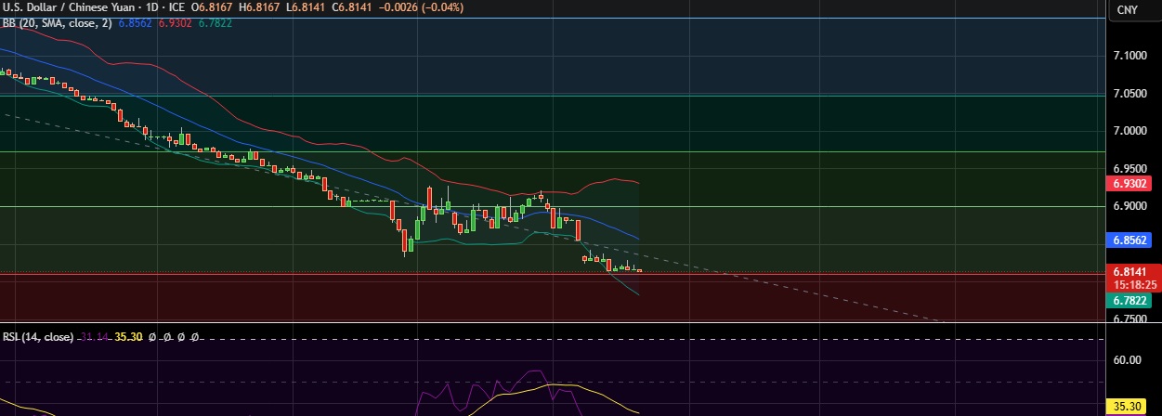Click the Bollinger basis value 6.8562 in the legend

point(137,22)
